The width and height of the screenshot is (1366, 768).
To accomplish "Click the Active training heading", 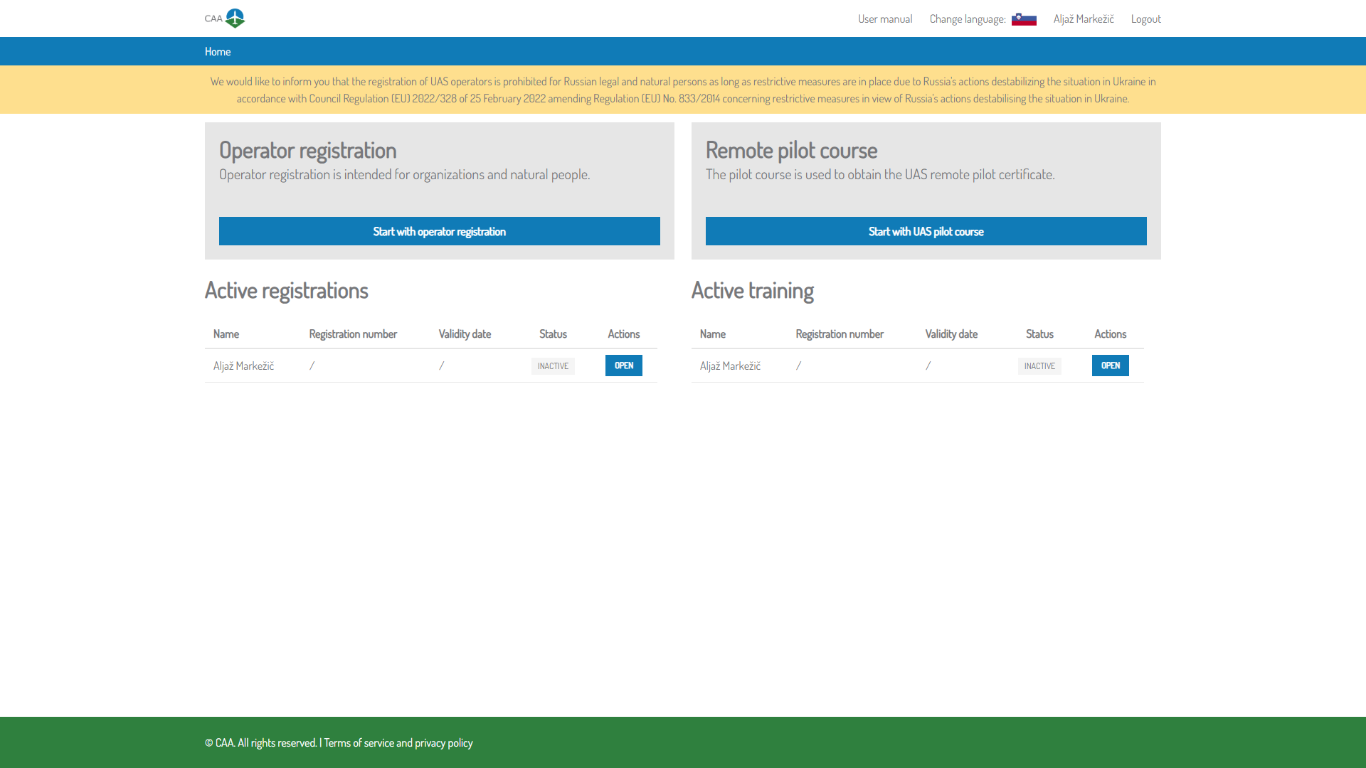I will click(753, 290).
